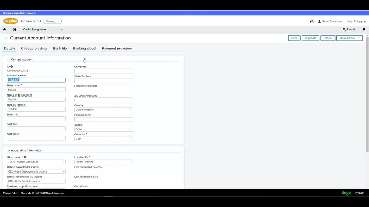
Task: Click the favorites star icon
Action: click(5, 29)
